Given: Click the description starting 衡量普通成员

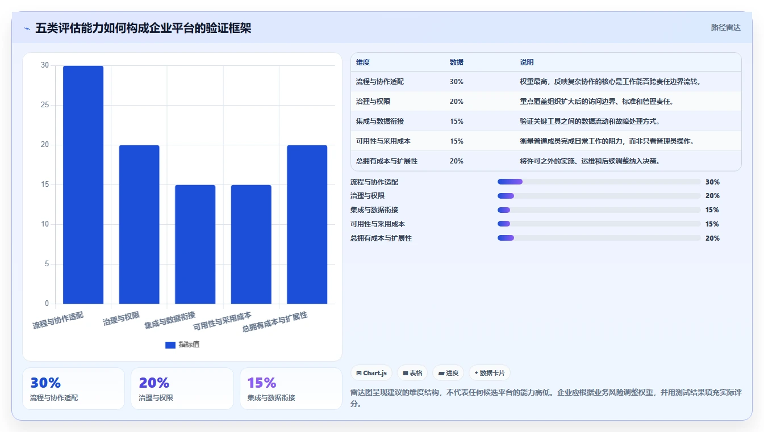Looking at the screenshot, I should point(607,141).
